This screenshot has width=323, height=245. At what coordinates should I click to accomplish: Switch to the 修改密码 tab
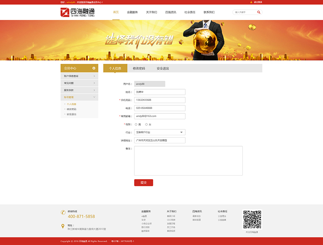[139, 68]
